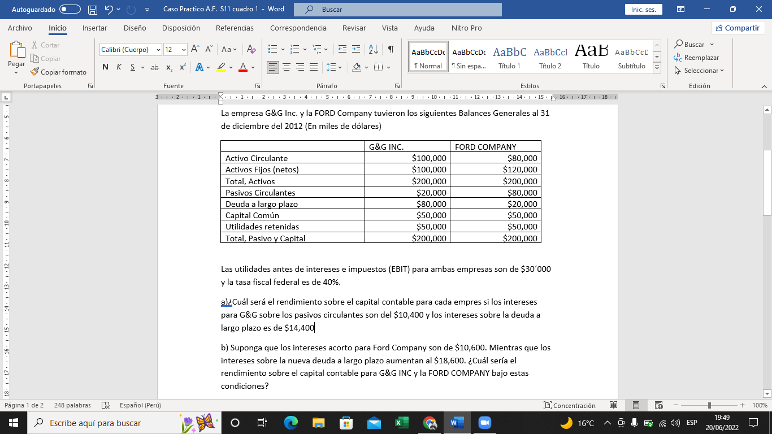The width and height of the screenshot is (772, 434).
Task: Increase font size with the larger A
Action: coord(196,49)
